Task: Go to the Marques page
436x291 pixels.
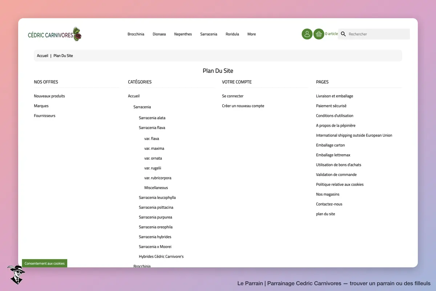Action: pyautogui.click(x=41, y=106)
